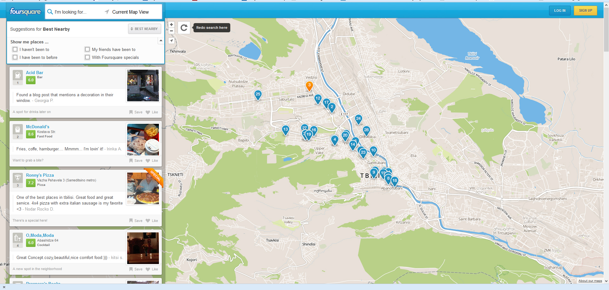Select map pin number 25
This screenshot has height=290, width=609.
258,95
